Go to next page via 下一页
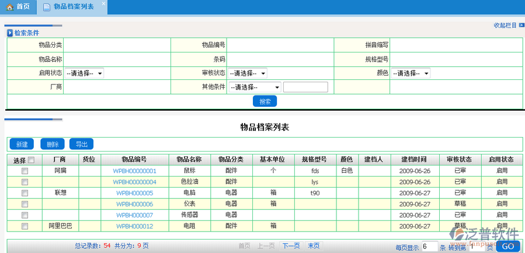 tap(291, 246)
